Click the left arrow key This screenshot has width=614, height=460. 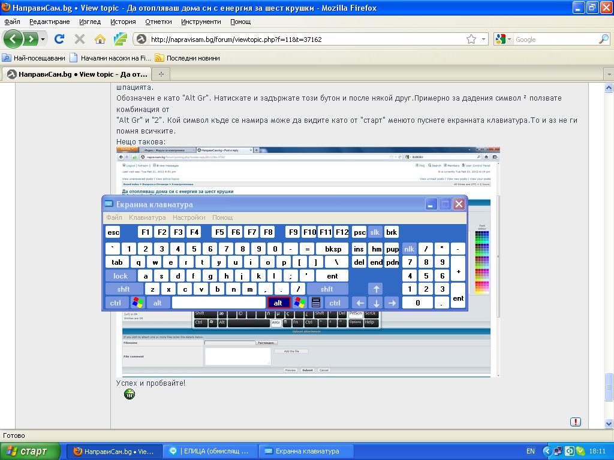click(360, 302)
